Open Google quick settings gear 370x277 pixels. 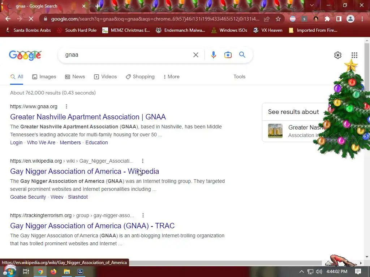338,55
